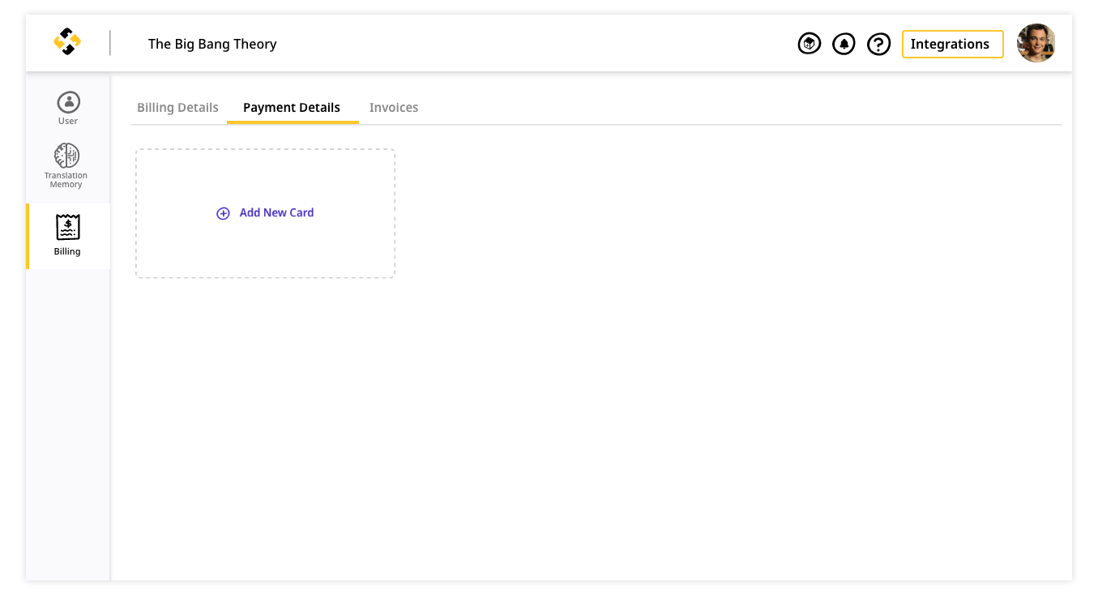Open the cube package icon in header
Viewport: 1098px width, 595px height.
(x=809, y=44)
